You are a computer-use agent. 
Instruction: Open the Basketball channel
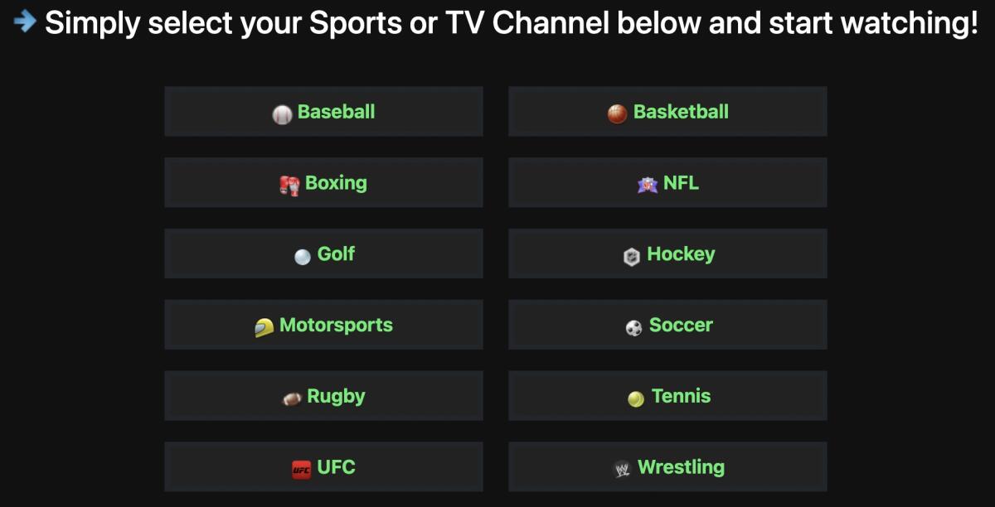click(667, 110)
